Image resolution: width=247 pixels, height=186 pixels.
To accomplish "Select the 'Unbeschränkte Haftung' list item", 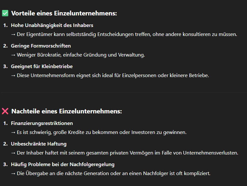I will pos(39,144).
